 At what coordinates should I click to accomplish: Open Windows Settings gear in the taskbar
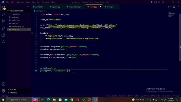(83, 99)
